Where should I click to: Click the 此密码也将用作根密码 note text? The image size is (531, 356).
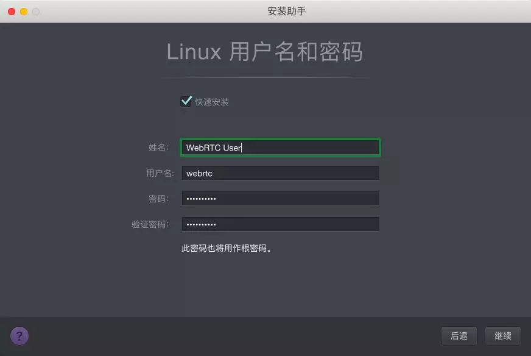[226, 248]
